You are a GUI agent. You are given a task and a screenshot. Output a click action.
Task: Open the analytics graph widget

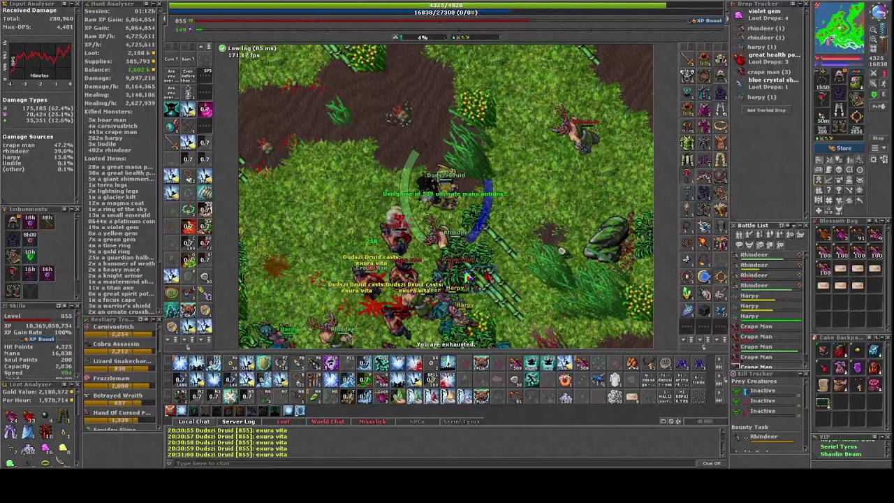pos(829,180)
